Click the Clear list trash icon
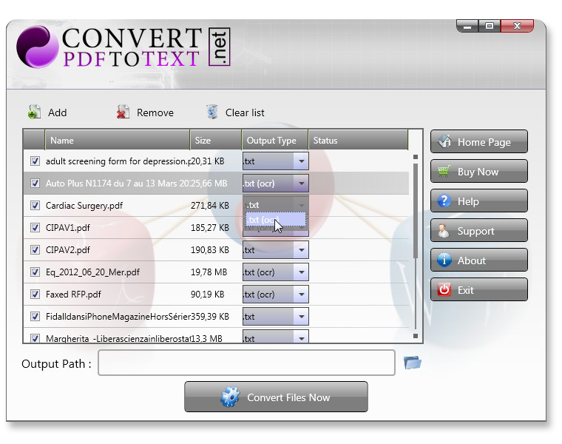This screenshot has width=562, height=444. click(x=211, y=112)
